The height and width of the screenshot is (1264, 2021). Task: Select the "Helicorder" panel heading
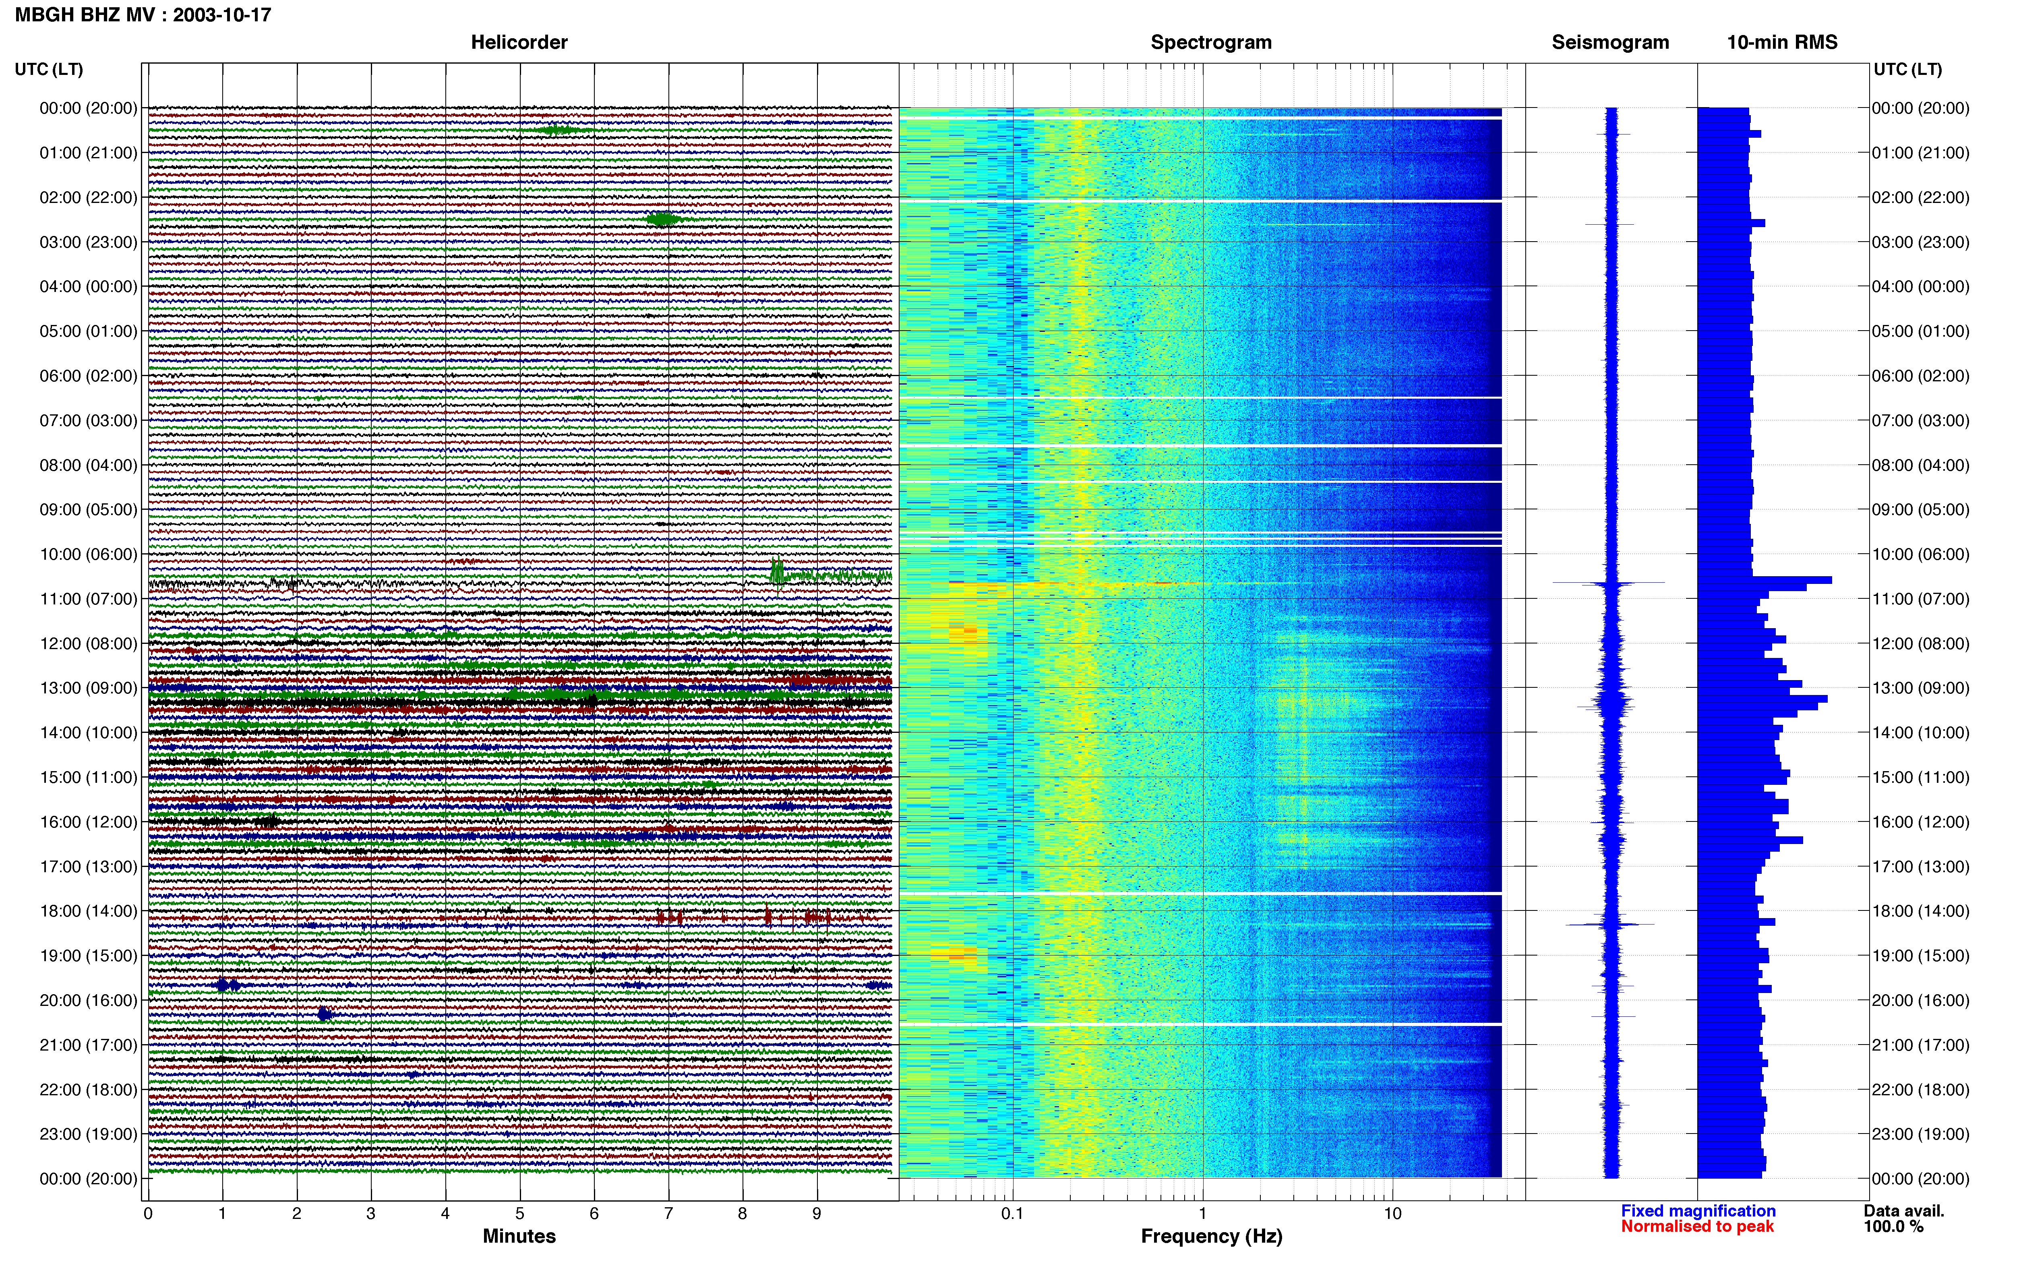519,43
